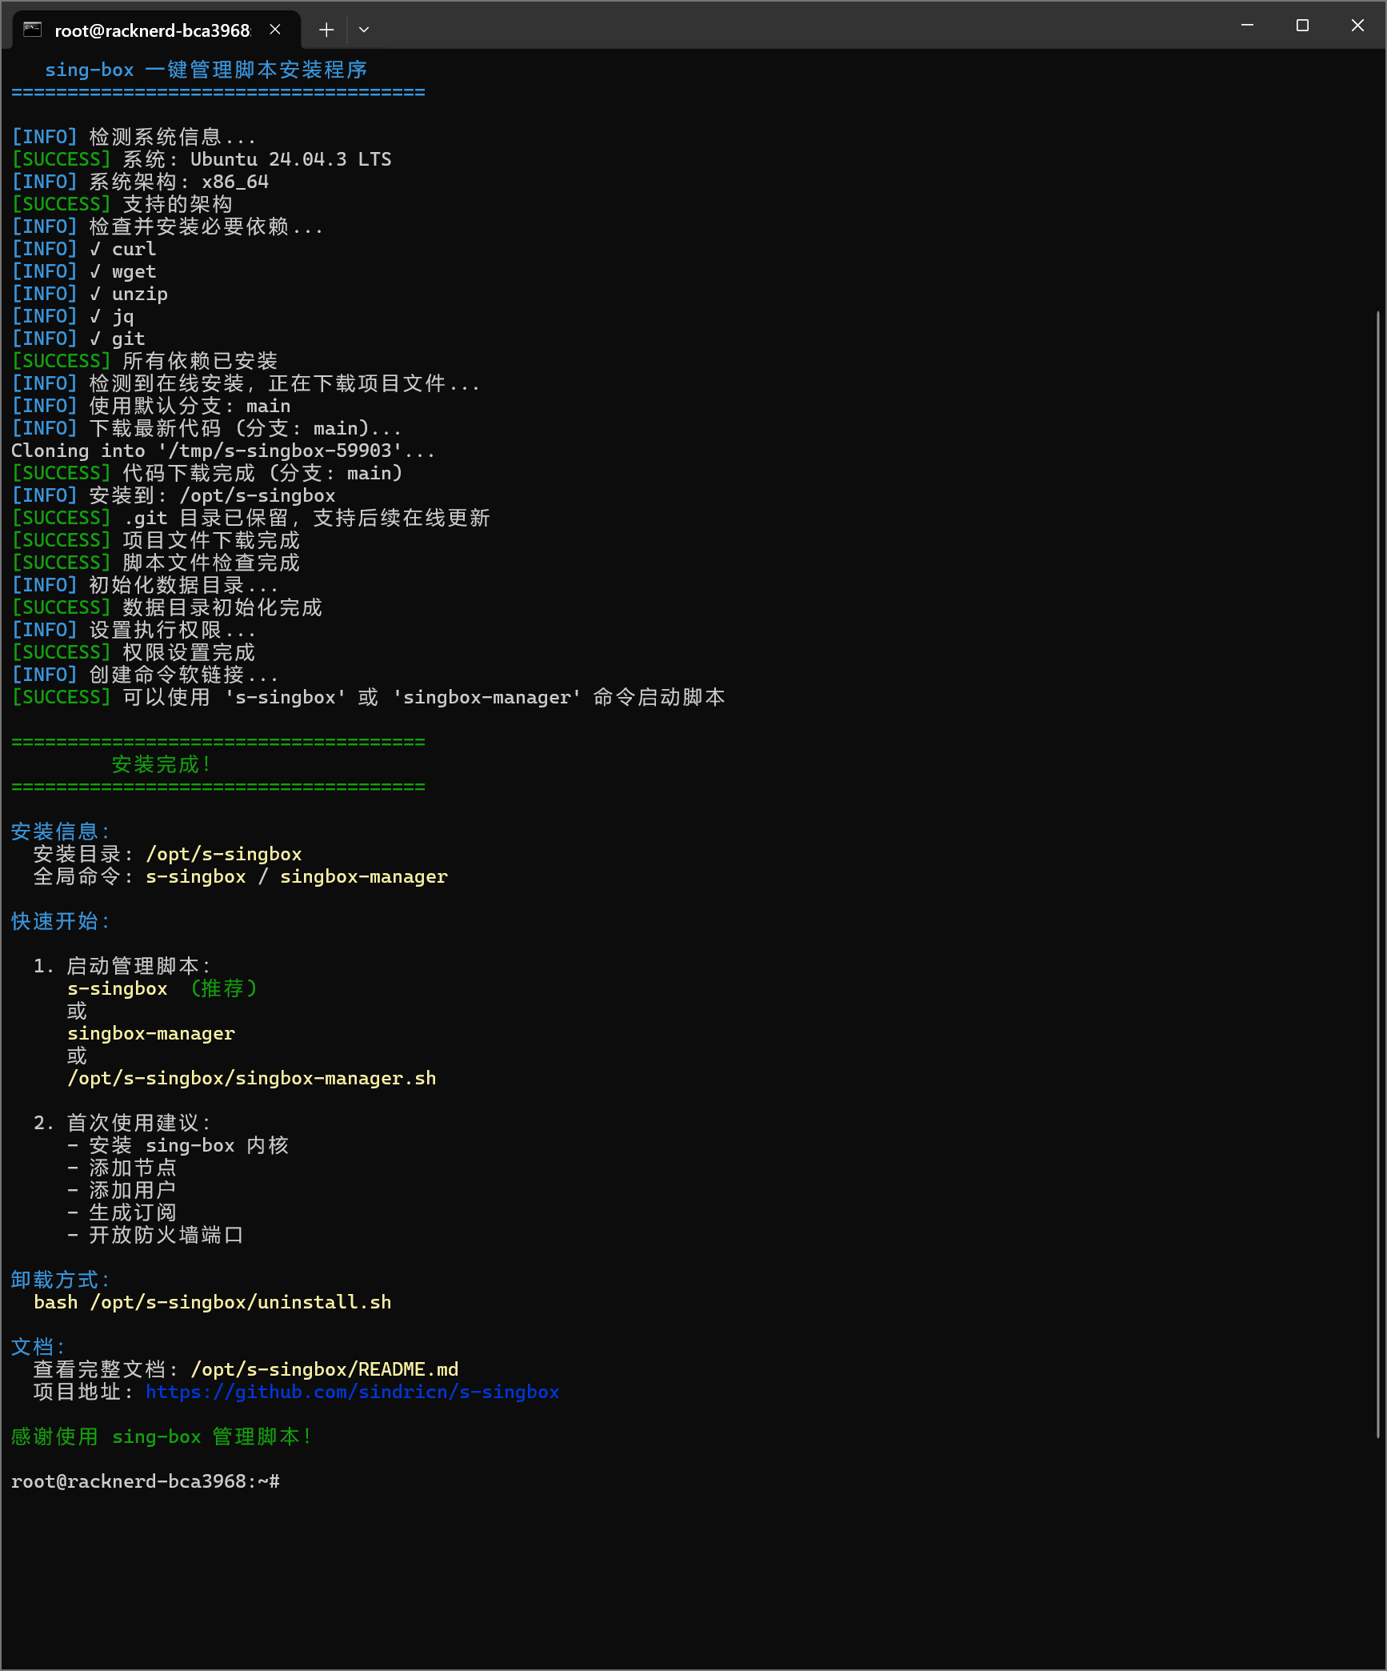Select the /opt/s-singbox install directory path
Screen dimensions: 1387x1671
point(224,854)
